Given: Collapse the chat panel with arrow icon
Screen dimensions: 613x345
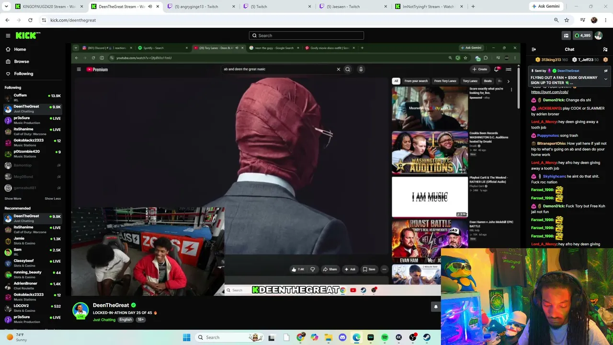Looking at the screenshot, I should [534, 49].
